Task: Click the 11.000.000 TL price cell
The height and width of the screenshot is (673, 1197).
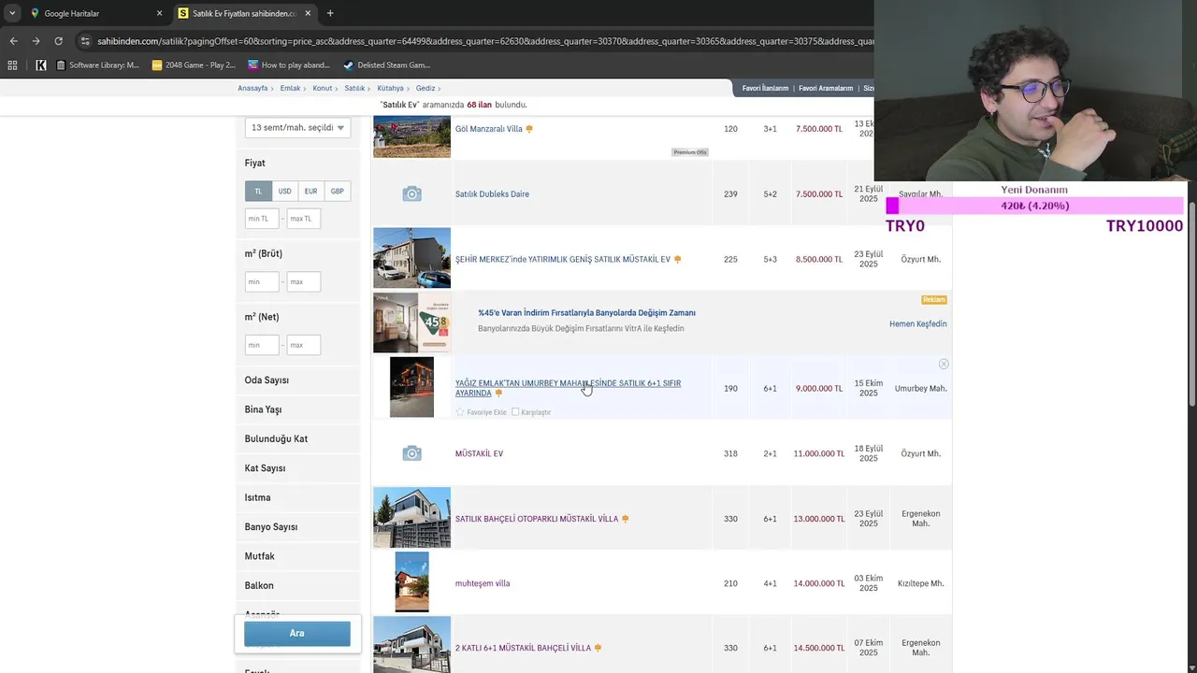Action: click(x=818, y=453)
